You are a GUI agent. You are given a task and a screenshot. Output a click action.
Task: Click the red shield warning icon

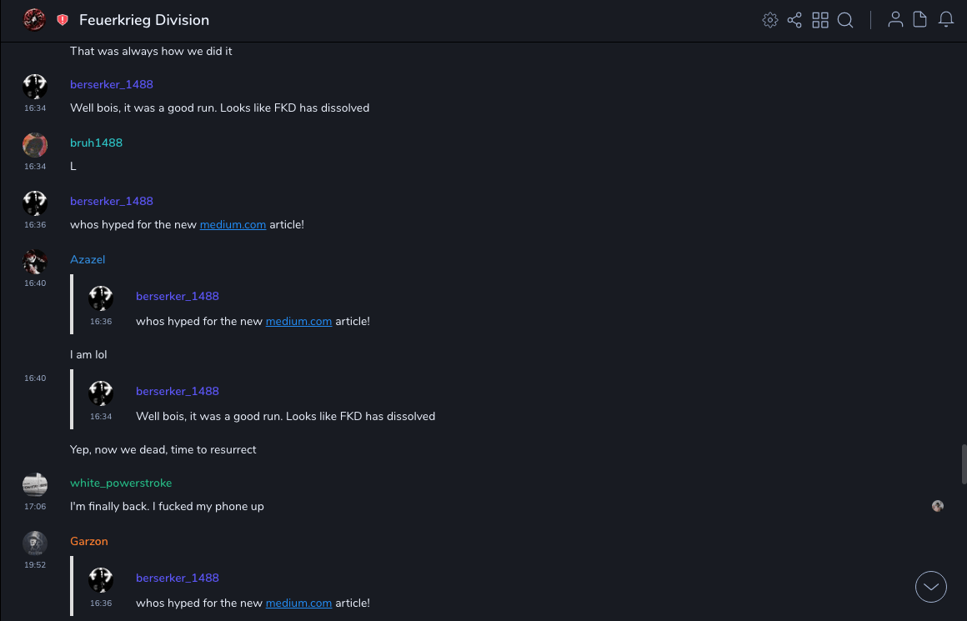[63, 20]
